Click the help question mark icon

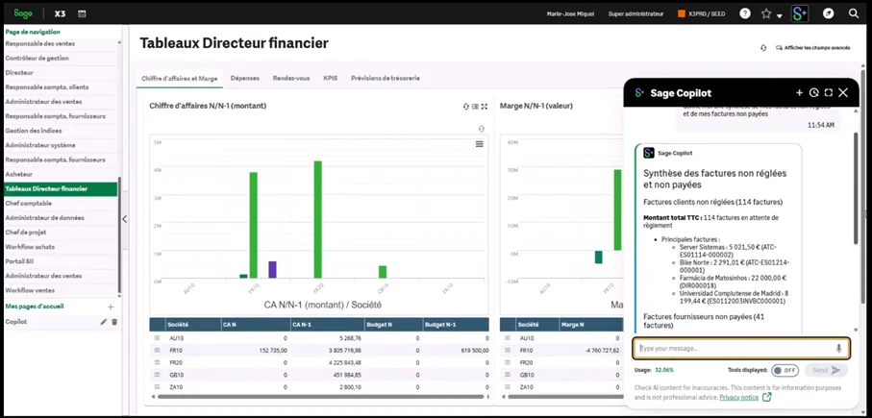[x=745, y=13]
